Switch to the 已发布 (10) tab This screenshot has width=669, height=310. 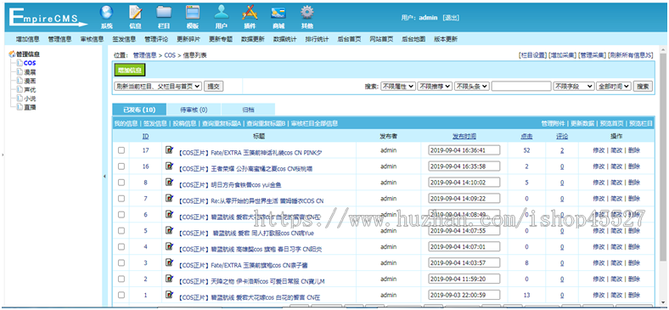(x=139, y=110)
